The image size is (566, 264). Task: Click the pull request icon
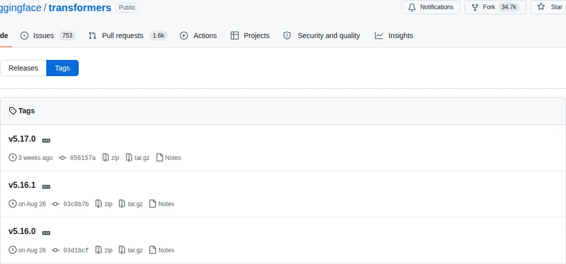point(92,36)
